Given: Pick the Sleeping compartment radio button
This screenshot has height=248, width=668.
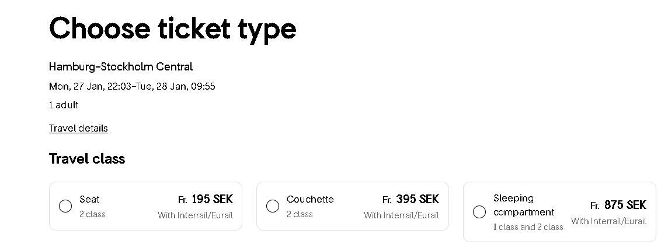Looking at the screenshot, I should (x=479, y=212).
